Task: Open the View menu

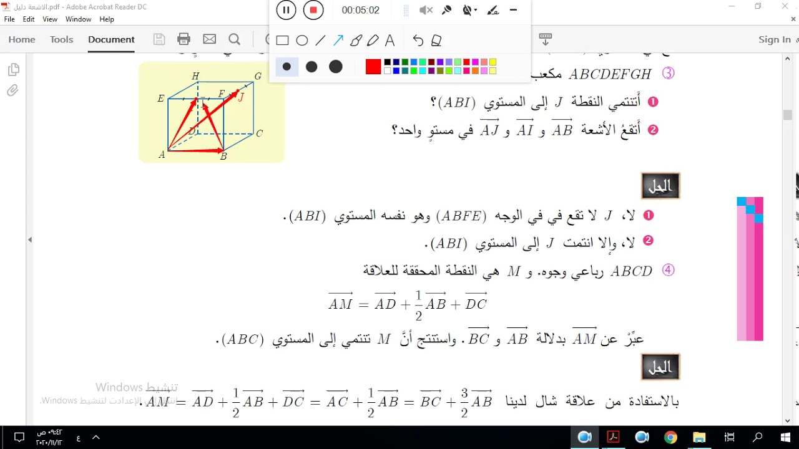Action: (x=50, y=19)
